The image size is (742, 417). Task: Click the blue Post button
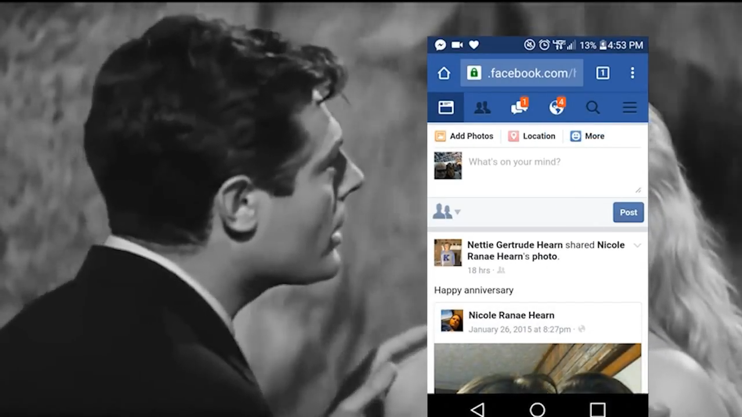628,213
